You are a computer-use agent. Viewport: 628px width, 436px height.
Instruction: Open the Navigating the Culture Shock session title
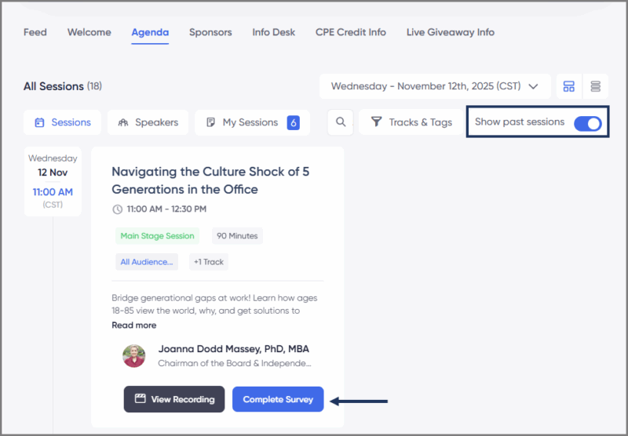tap(210, 180)
